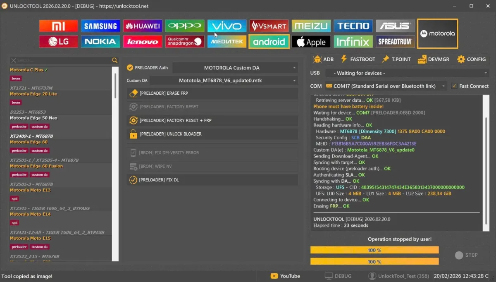The height and width of the screenshot is (282, 496).
Task: Expand the MOTOROLA Custom DA dropdown
Action: pyautogui.click(x=235, y=68)
